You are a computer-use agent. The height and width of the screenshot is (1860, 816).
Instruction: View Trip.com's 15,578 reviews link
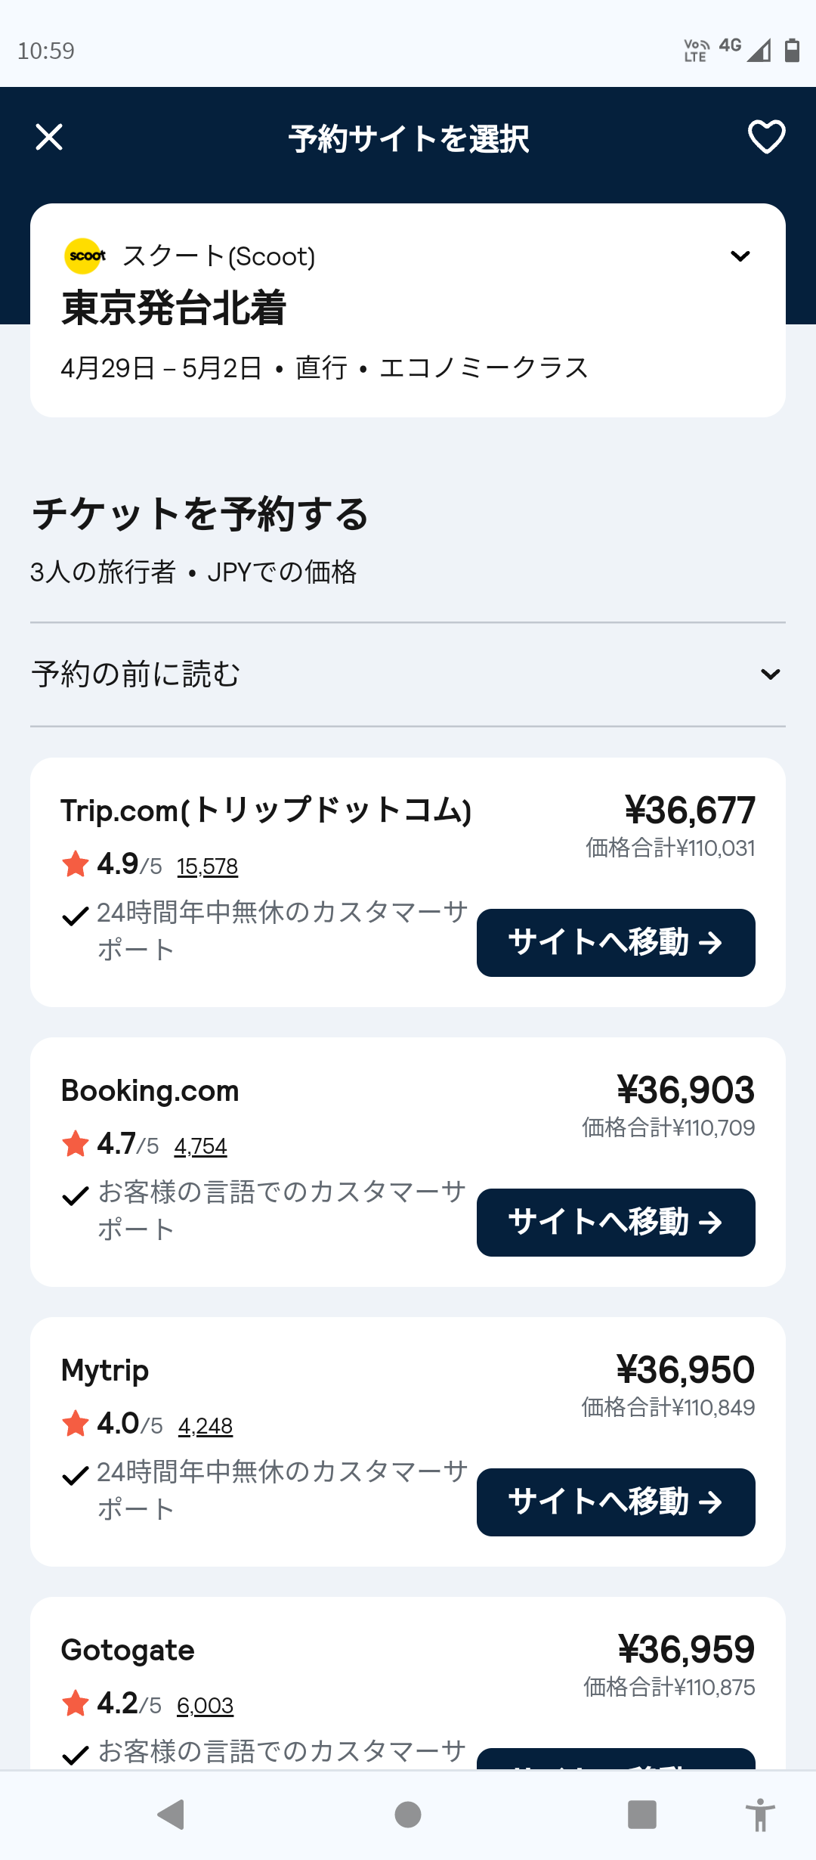pyautogui.click(x=208, y=866)
